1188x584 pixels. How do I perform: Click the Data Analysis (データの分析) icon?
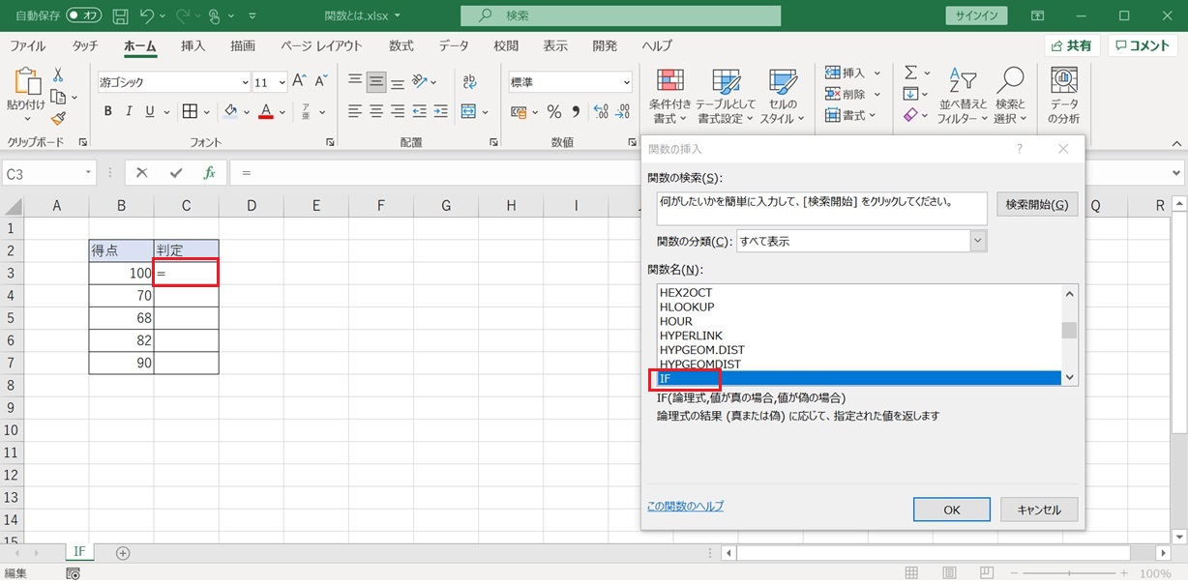(1063, 97)
